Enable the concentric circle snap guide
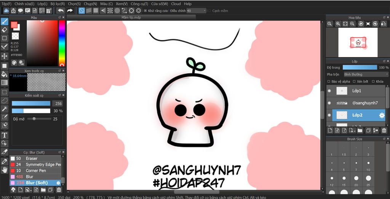Viewport: 390px width, 199px height. click(117, 11)
